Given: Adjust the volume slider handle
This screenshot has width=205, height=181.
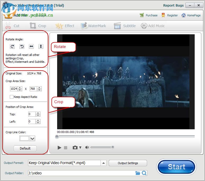Looking at the screenshot, I should pos(113,147).
